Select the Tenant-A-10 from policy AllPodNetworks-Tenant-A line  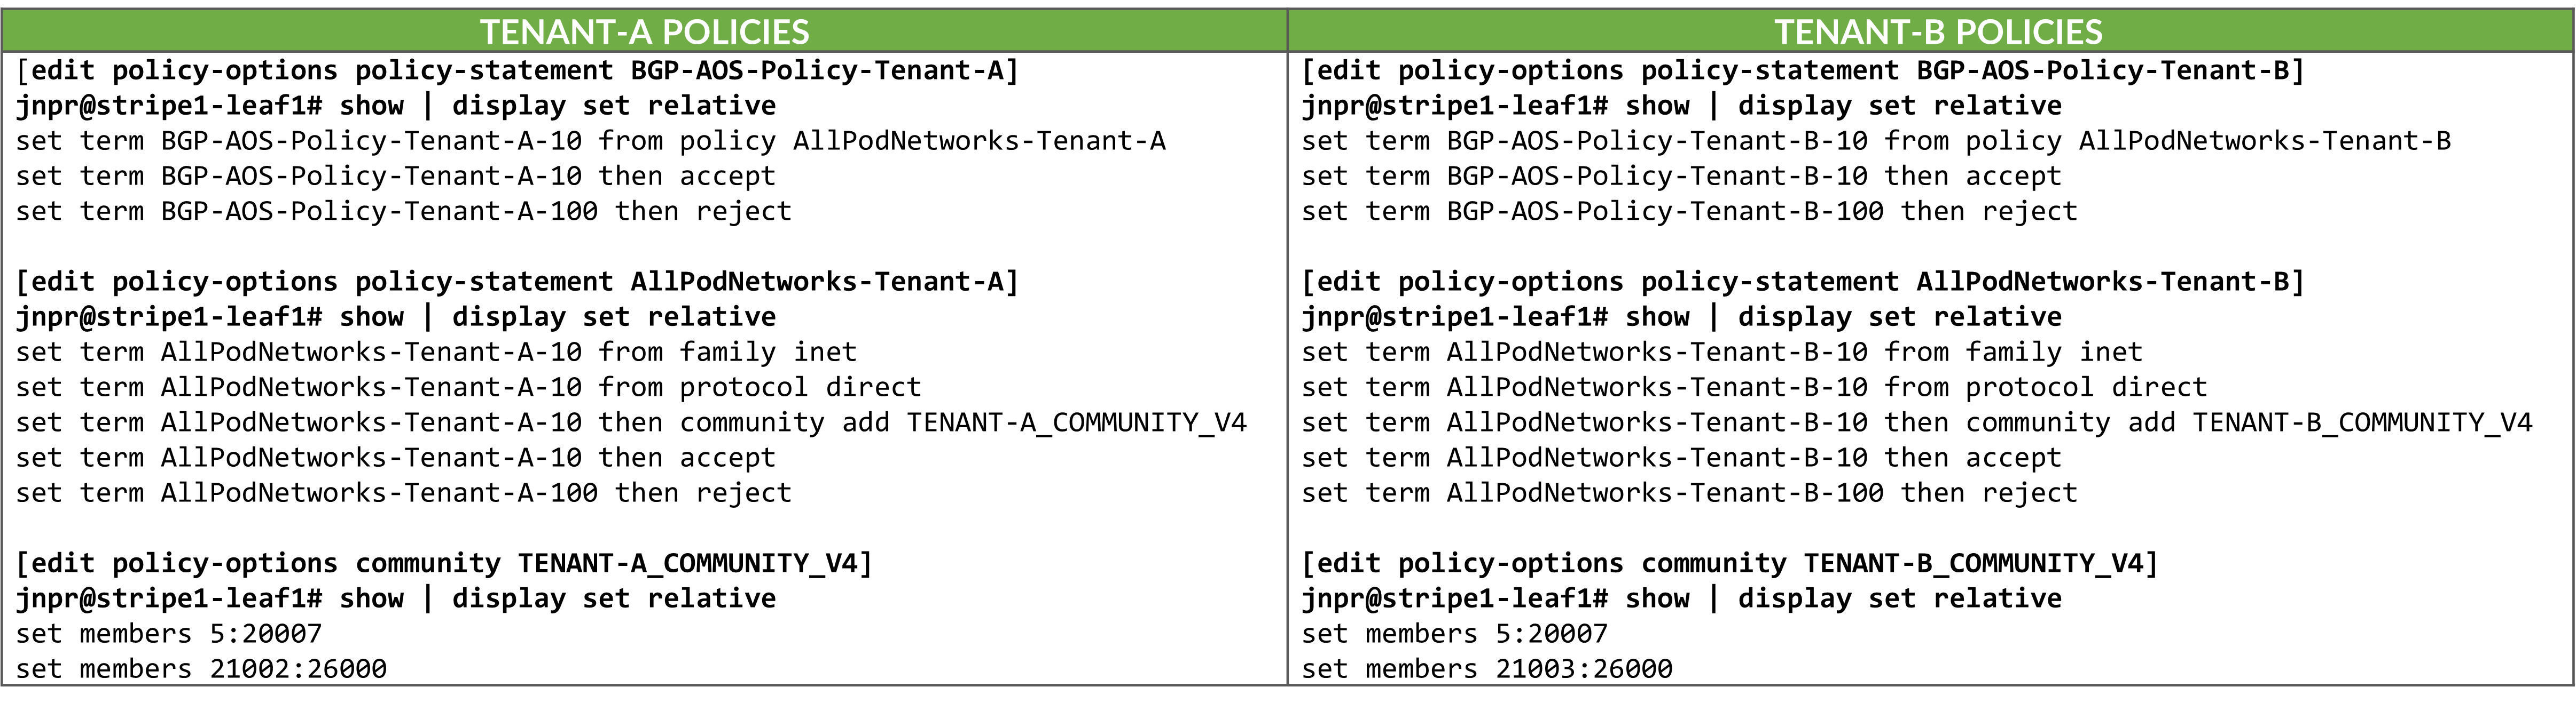[590, 141]
